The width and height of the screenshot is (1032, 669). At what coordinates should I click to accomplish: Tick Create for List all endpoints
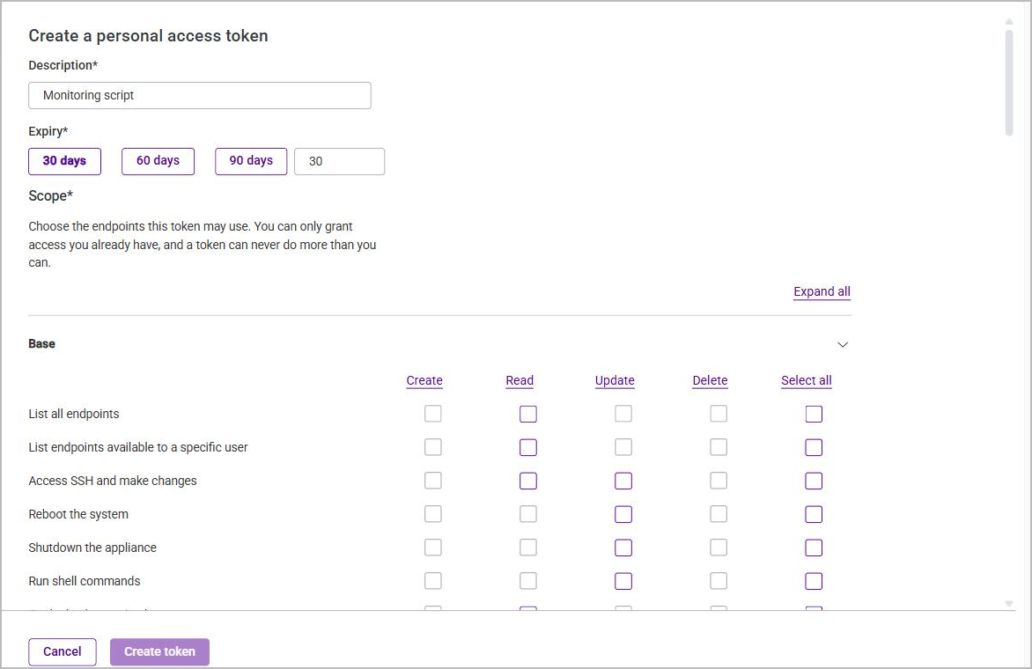[433, 414]
